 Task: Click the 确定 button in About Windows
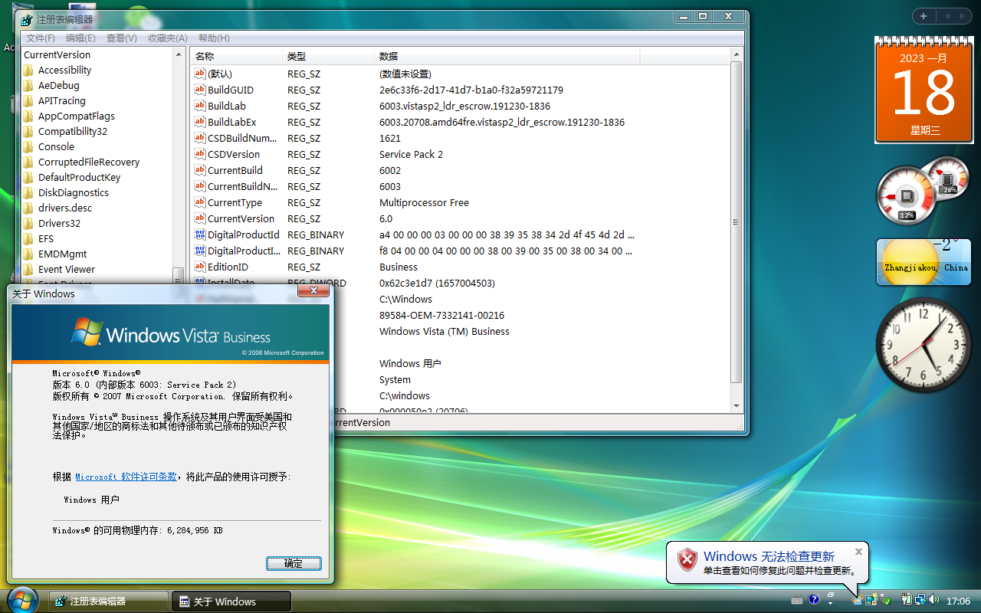pyautogui.click(x=294, y=563)
